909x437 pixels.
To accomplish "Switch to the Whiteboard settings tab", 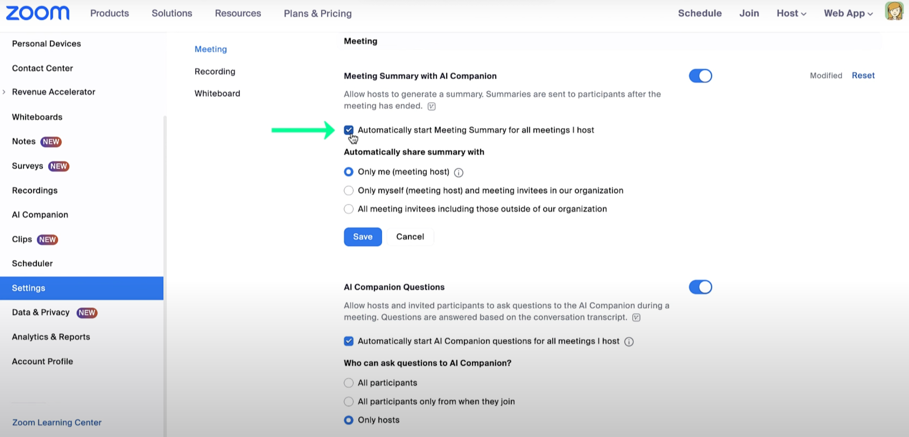I will 217,93.
